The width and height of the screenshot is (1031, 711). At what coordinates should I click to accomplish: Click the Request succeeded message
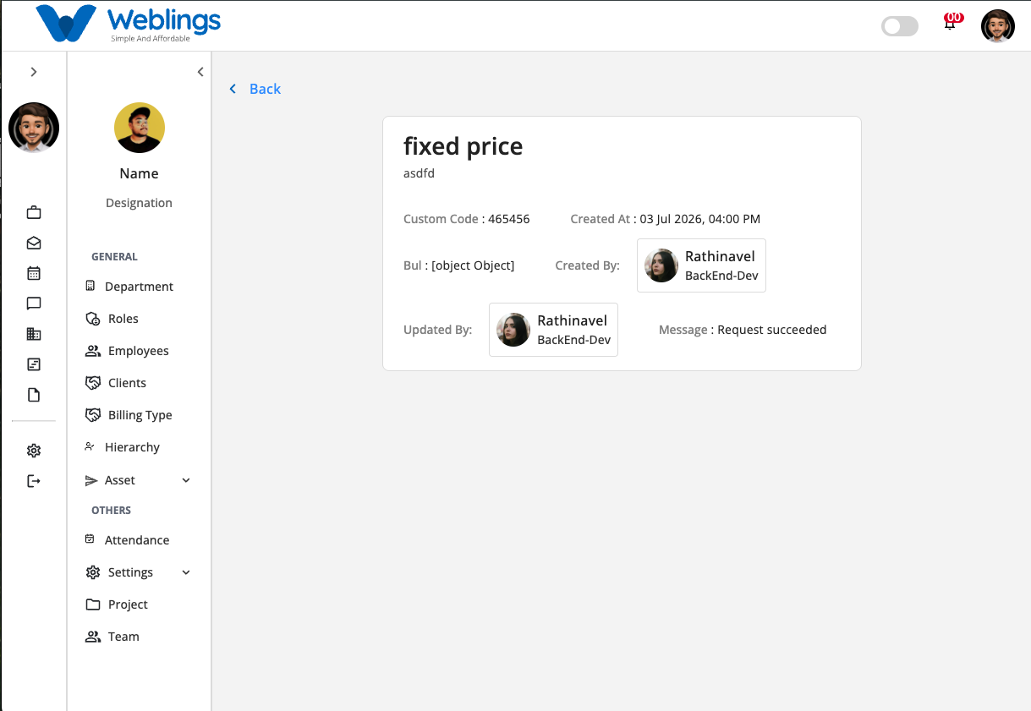tap(772, 330)
